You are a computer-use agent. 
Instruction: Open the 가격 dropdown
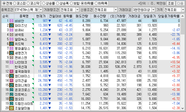pos(183,10)
